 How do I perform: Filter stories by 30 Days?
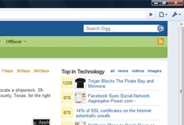[x=23, y=71]
